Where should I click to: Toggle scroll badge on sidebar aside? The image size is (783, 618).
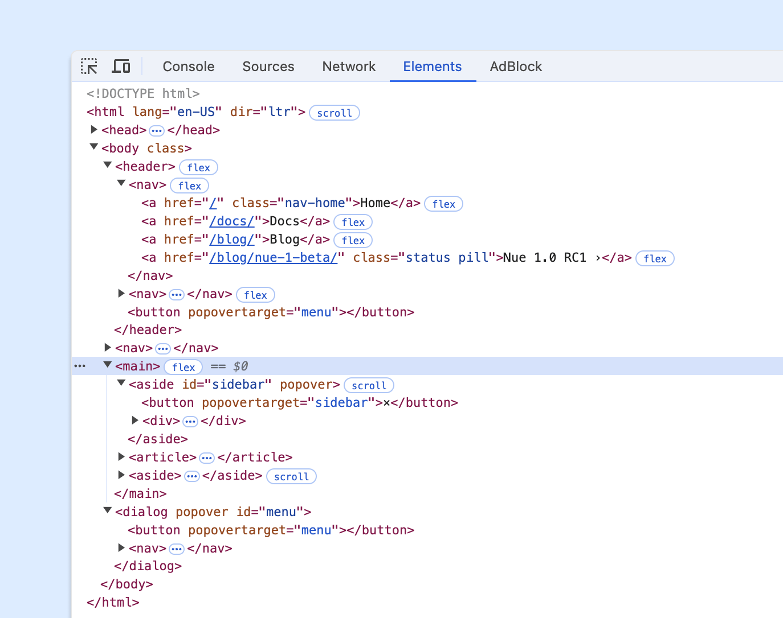click(369, 385)
